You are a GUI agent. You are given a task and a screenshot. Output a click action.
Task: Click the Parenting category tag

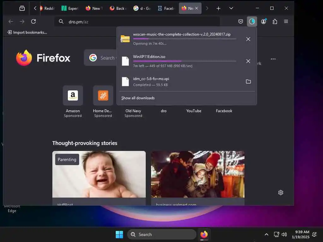pos(67,159)
